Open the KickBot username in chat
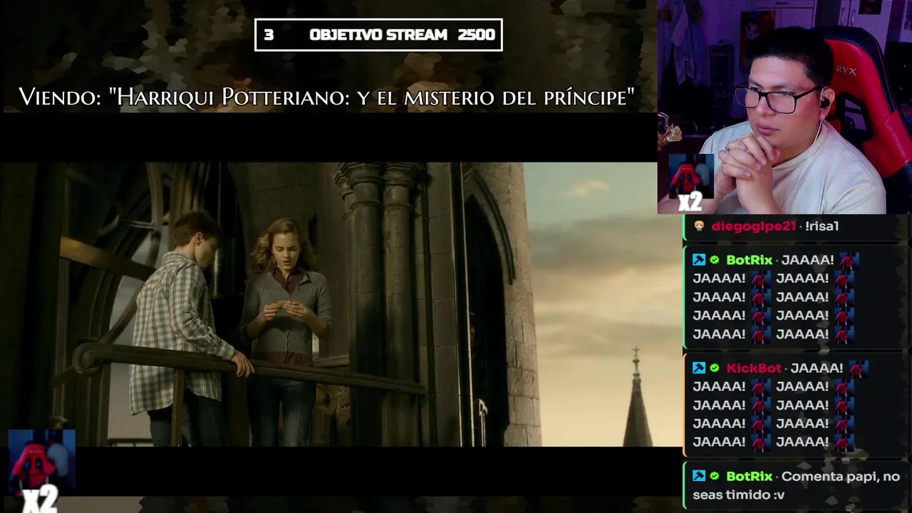Viewport: 912px width, 513px height. click(x=754, y=368)
